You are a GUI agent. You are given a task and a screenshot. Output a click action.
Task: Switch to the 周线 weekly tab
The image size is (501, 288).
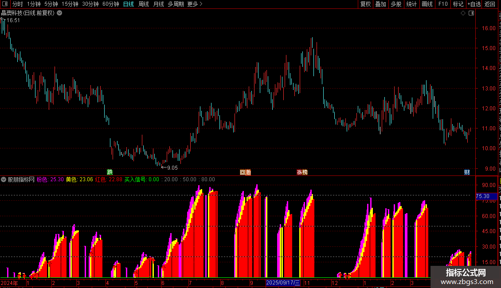pos(144,4)
